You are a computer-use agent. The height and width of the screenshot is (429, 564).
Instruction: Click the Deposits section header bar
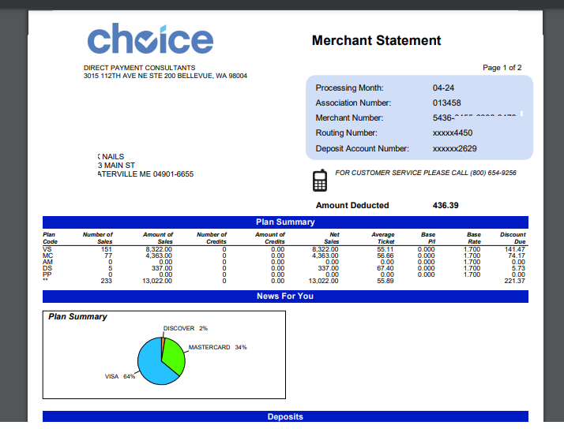point(285,416)
